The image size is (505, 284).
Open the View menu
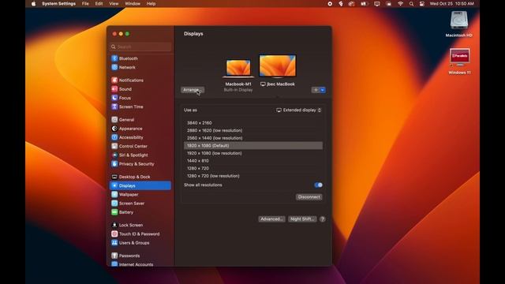pyautogui.click(x=114, y=4)
